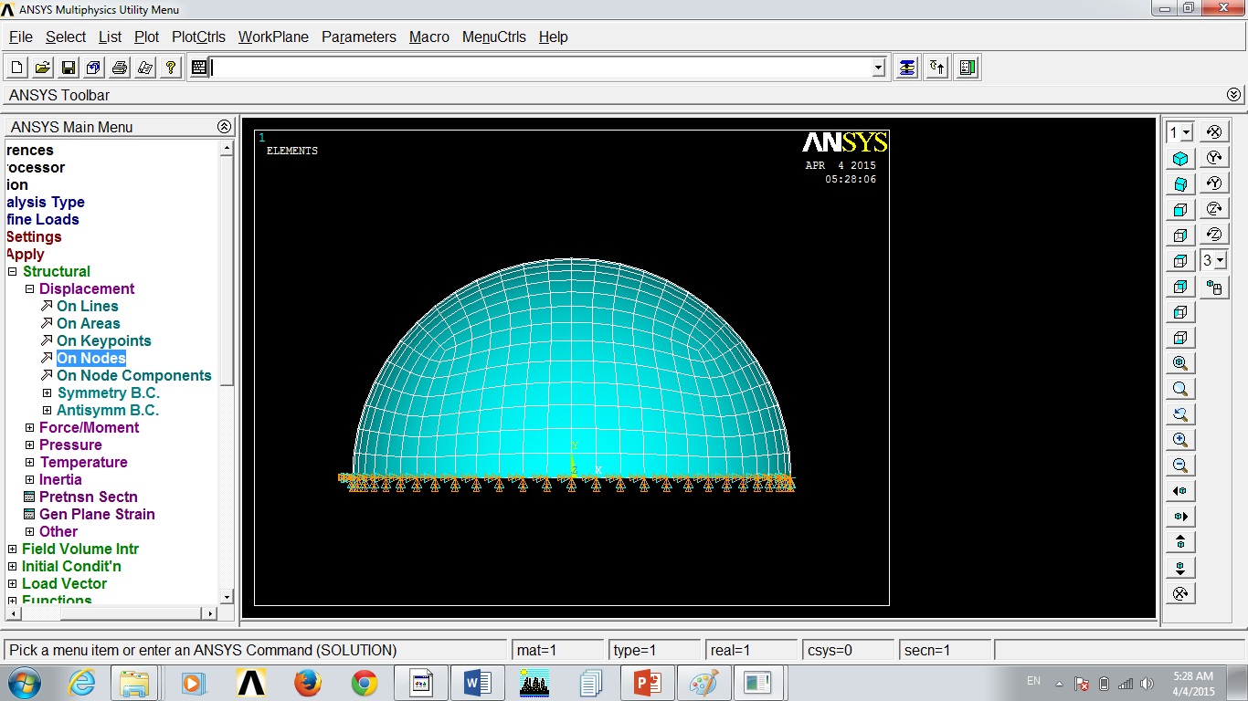Viewport: 1248px width, 701px height.
Task: Select On Nodes displacement item
Action: 91,359
